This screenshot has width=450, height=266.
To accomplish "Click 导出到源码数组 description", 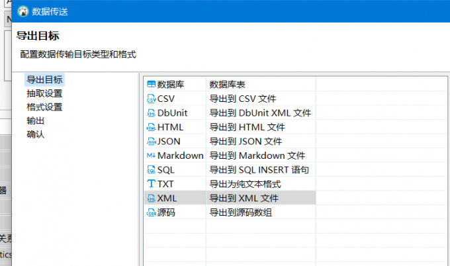I will point(240,212).
